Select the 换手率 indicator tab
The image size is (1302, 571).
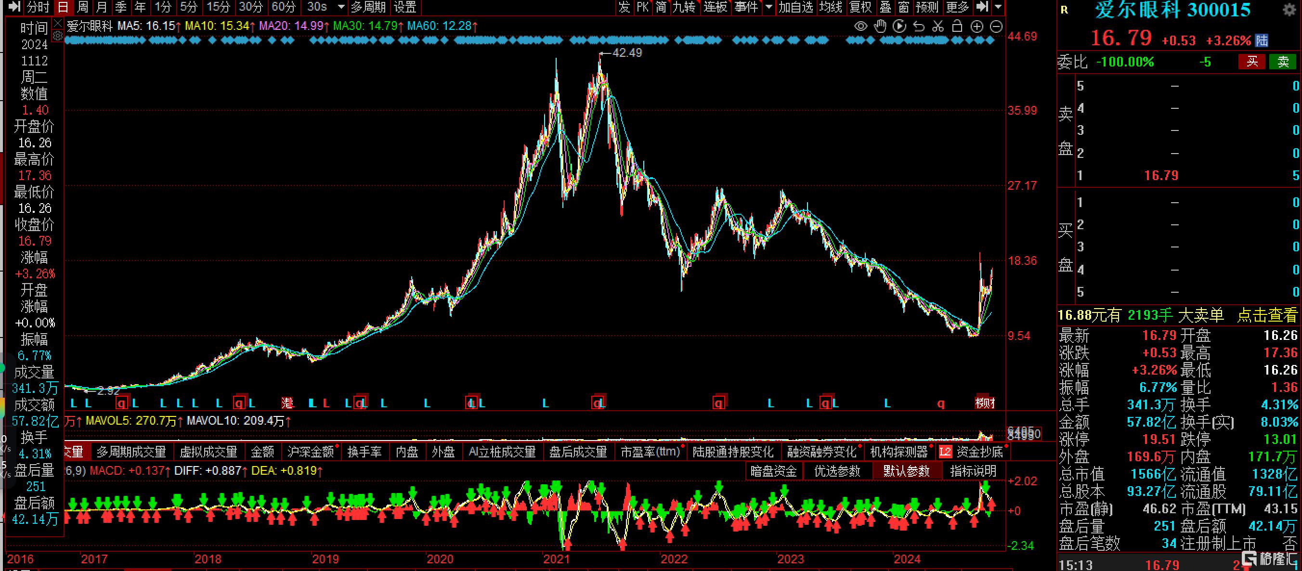point(365,452)
